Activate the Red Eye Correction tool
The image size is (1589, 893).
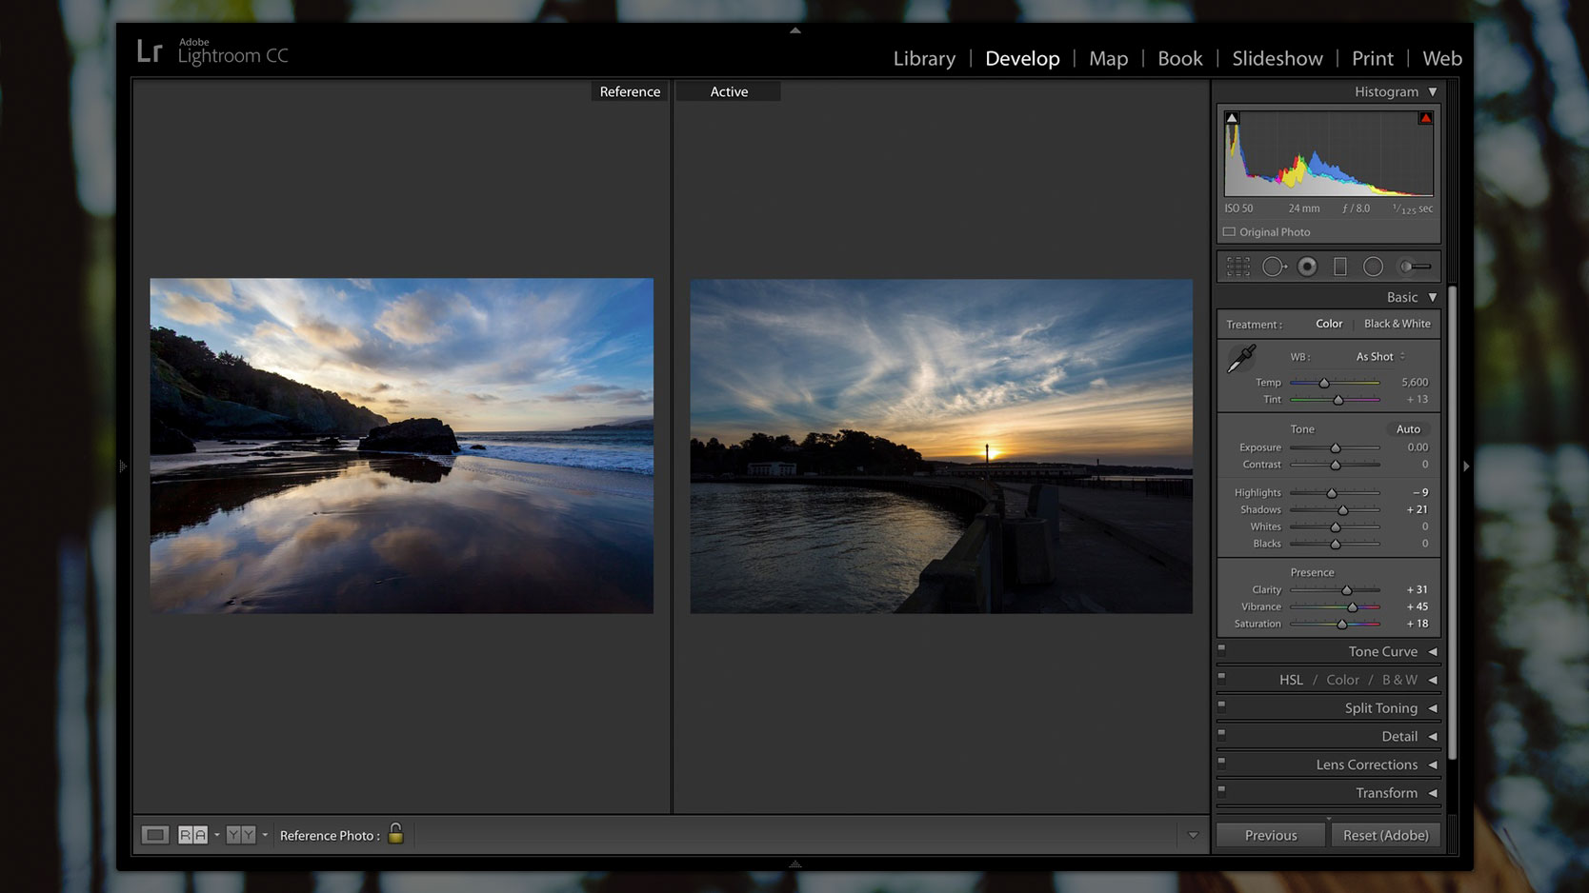(x=1307, y=267)
